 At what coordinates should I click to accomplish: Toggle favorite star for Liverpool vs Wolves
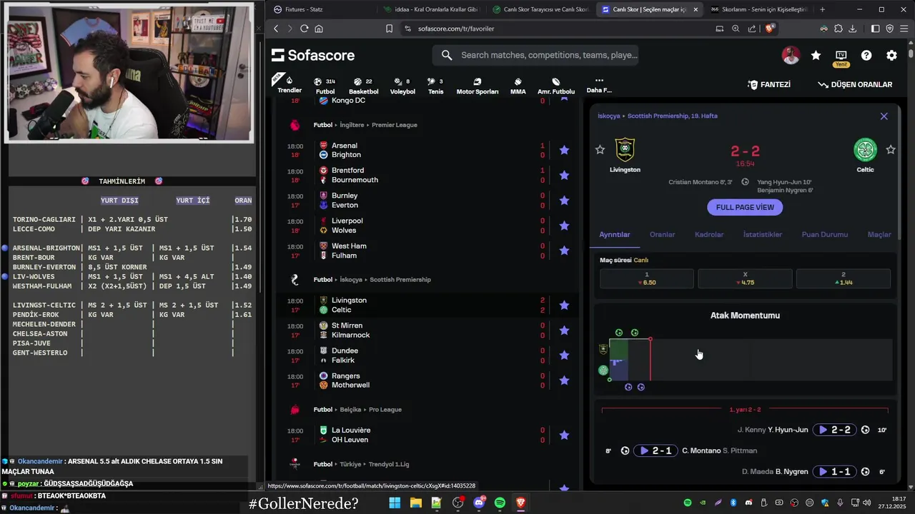[564, 226]
